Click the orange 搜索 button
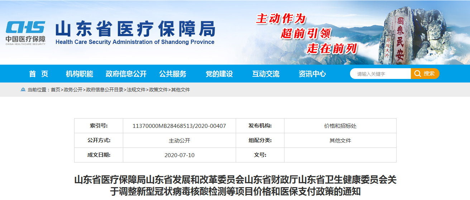 tap(425, 74)
